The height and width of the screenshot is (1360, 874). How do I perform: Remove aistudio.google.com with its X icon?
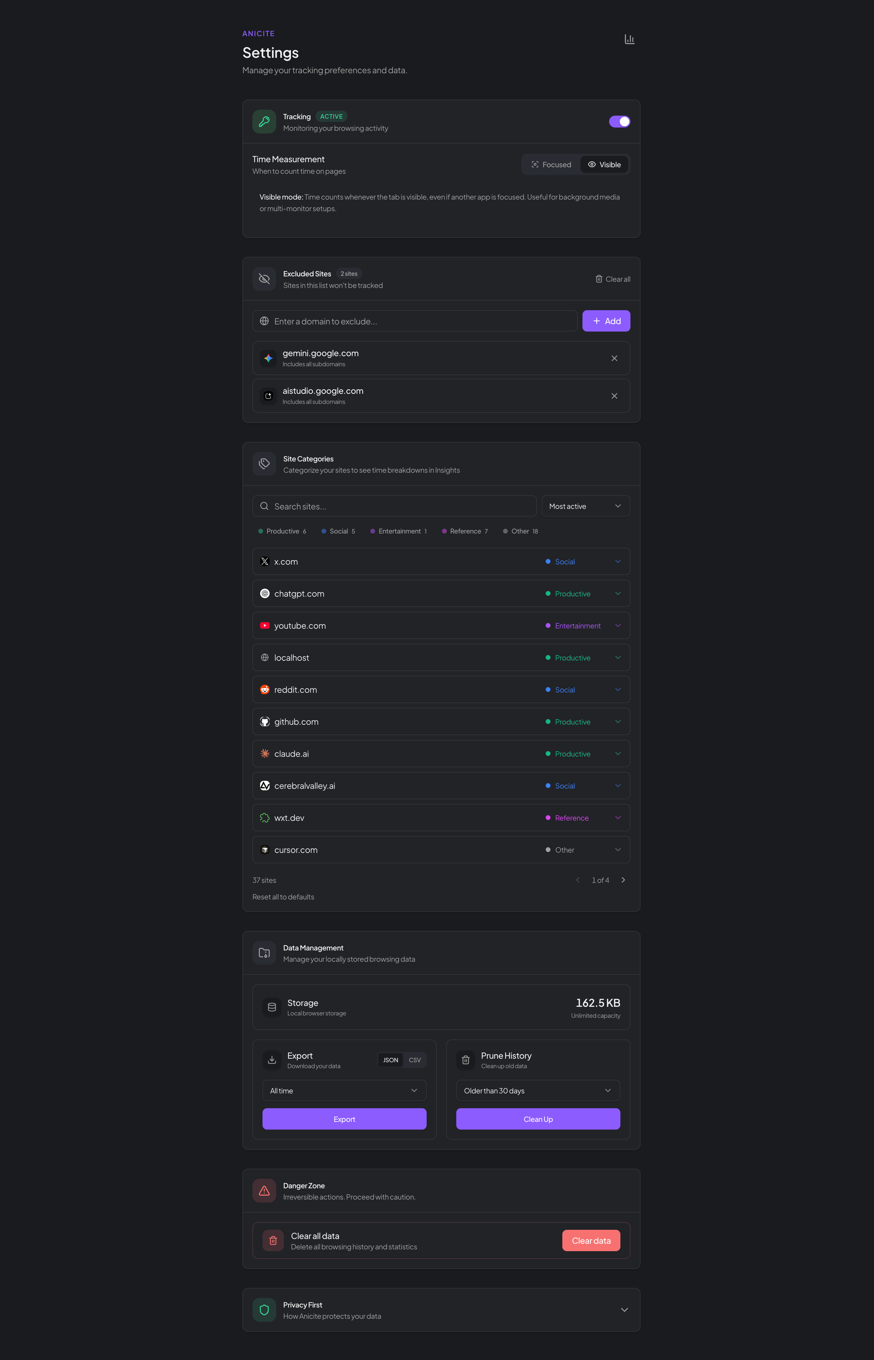coord(614,396)
